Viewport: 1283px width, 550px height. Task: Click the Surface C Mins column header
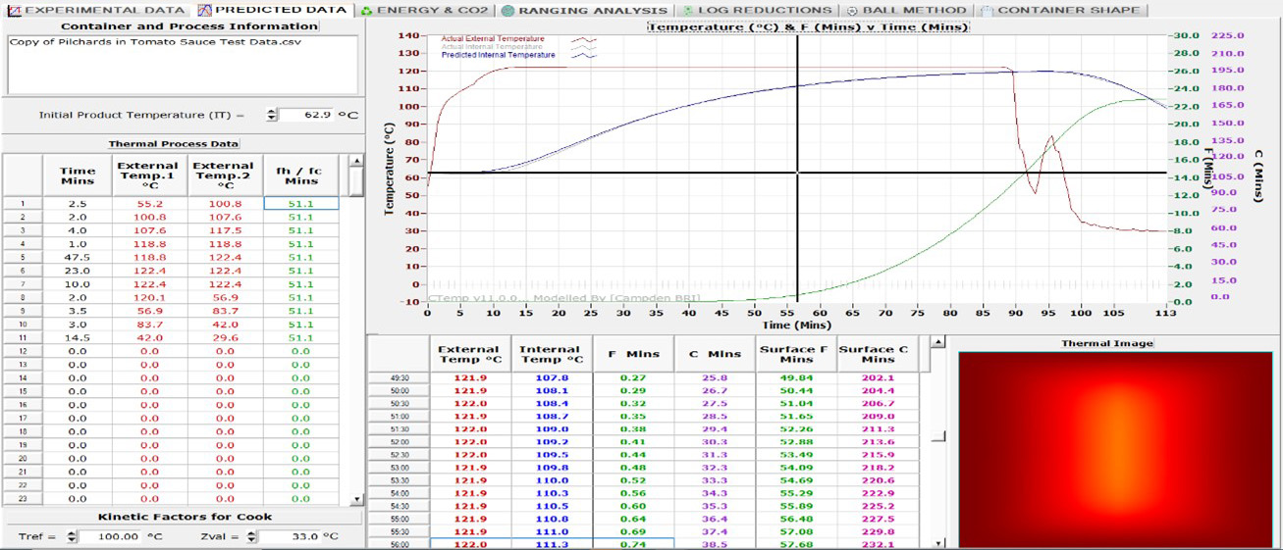(879, 353)
